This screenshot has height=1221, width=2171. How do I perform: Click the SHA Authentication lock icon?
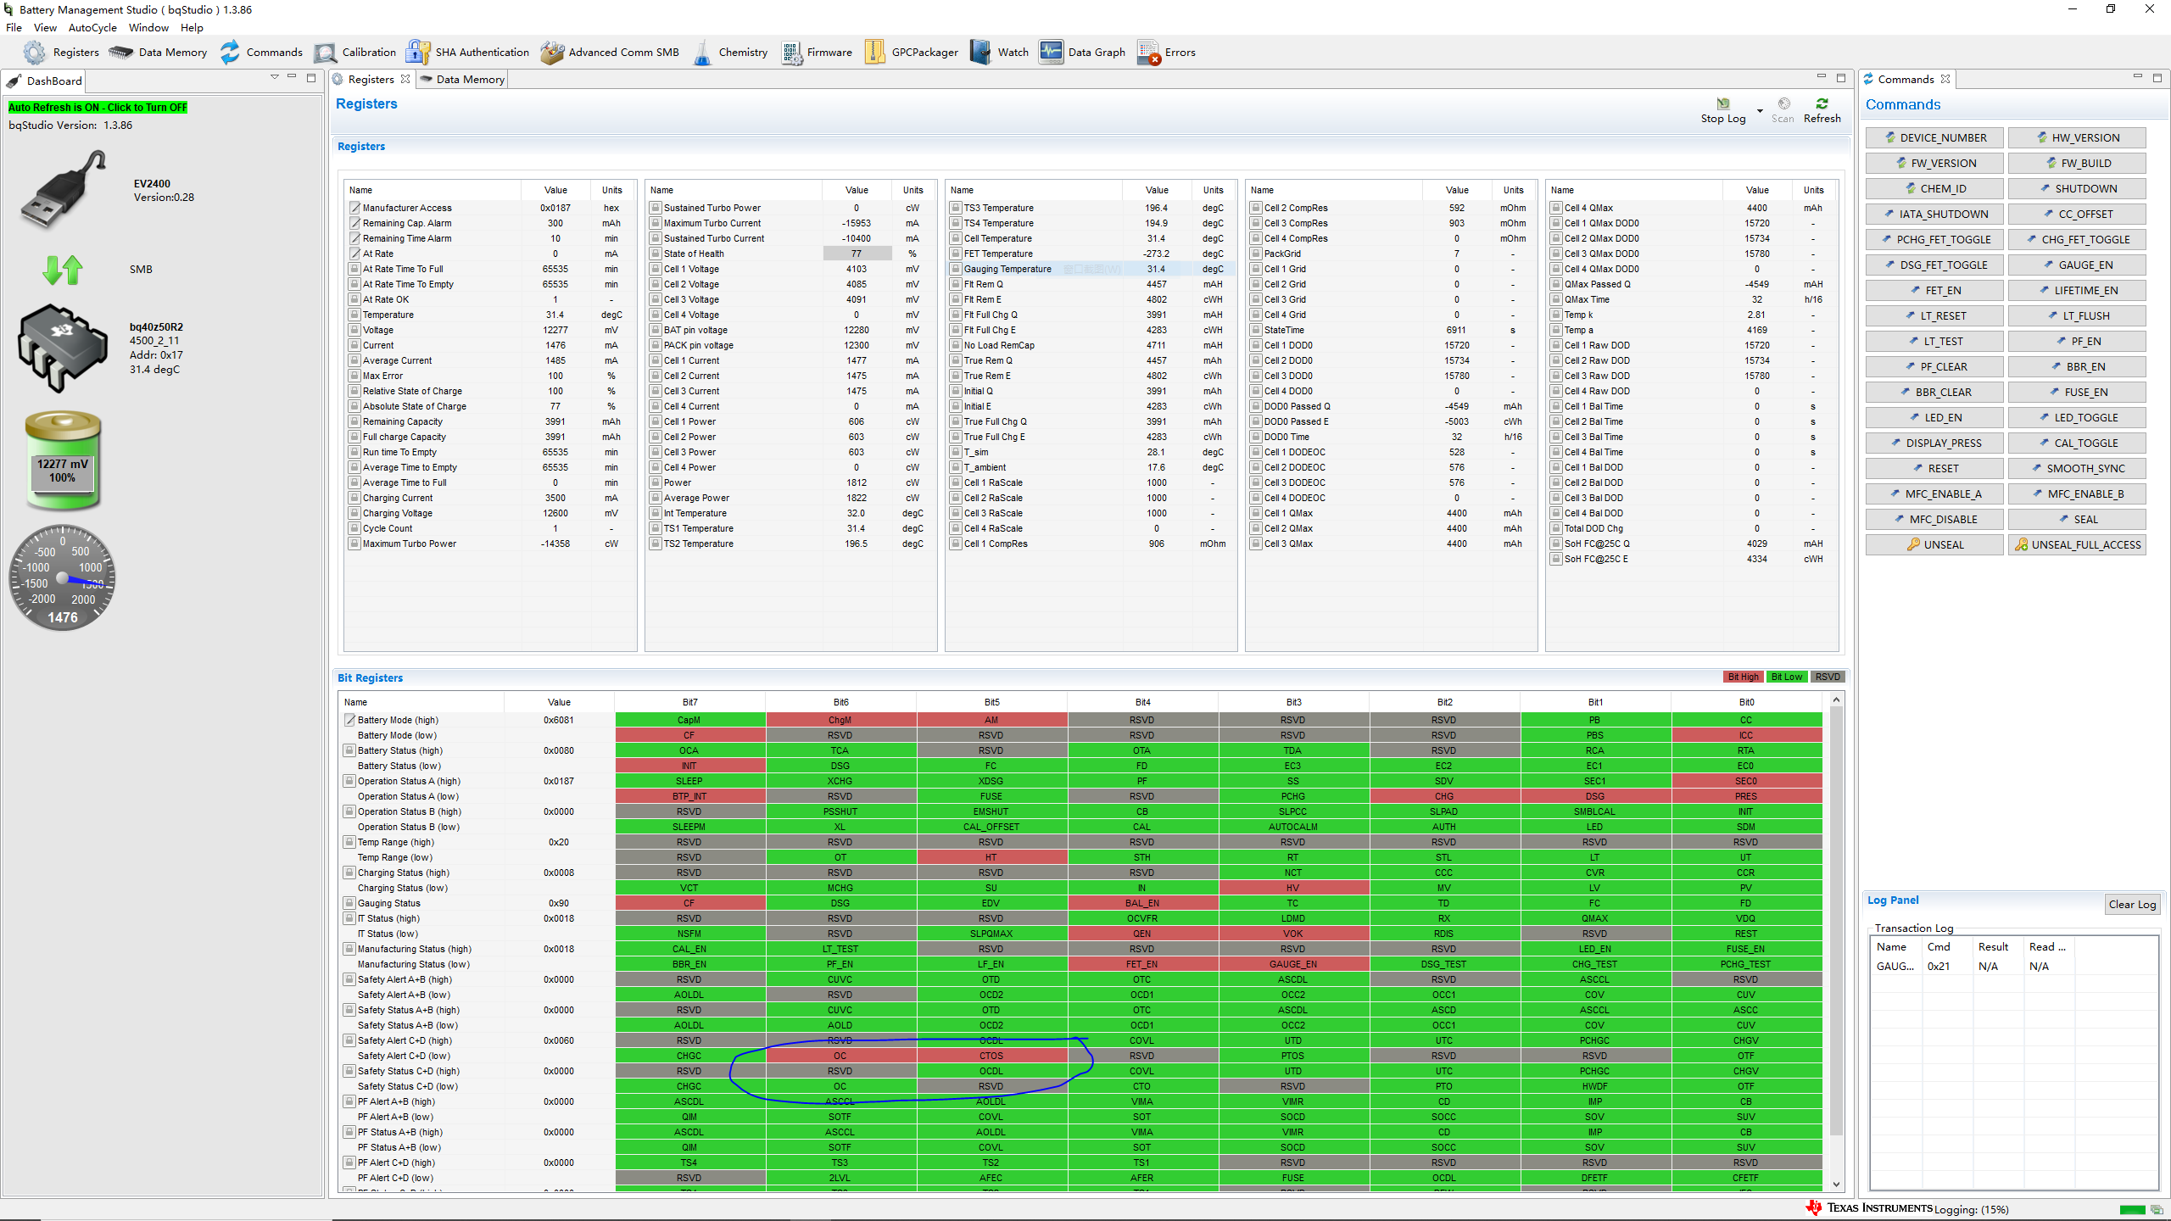[417, 53]
